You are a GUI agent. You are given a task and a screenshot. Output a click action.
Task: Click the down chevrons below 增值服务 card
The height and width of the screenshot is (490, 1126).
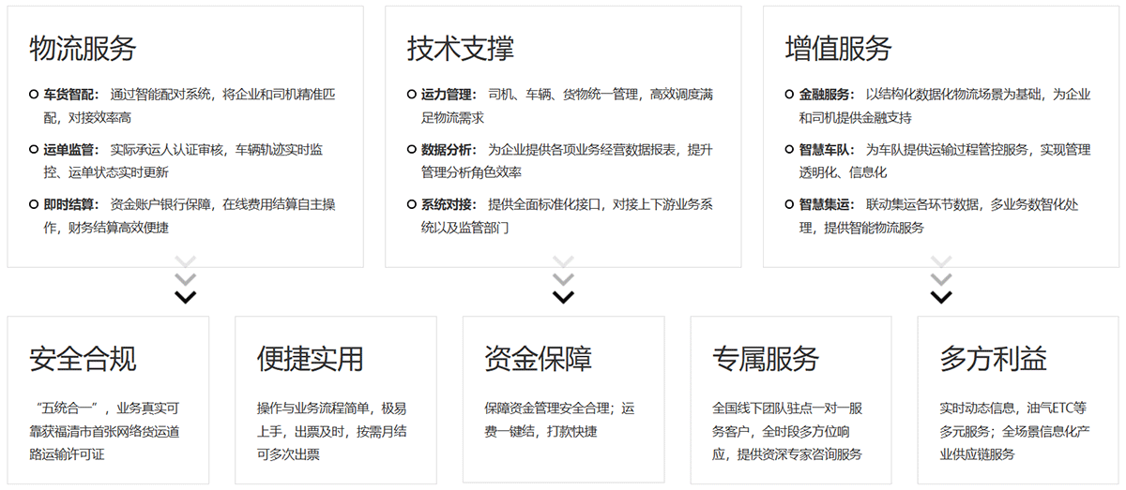tap(941, 280)
